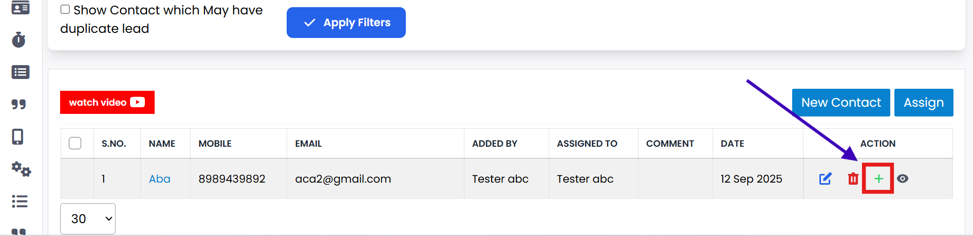973x236 pixels.
Task: Open the stopwatch icon in the sidebar
Action: click(x=19, y=40)
